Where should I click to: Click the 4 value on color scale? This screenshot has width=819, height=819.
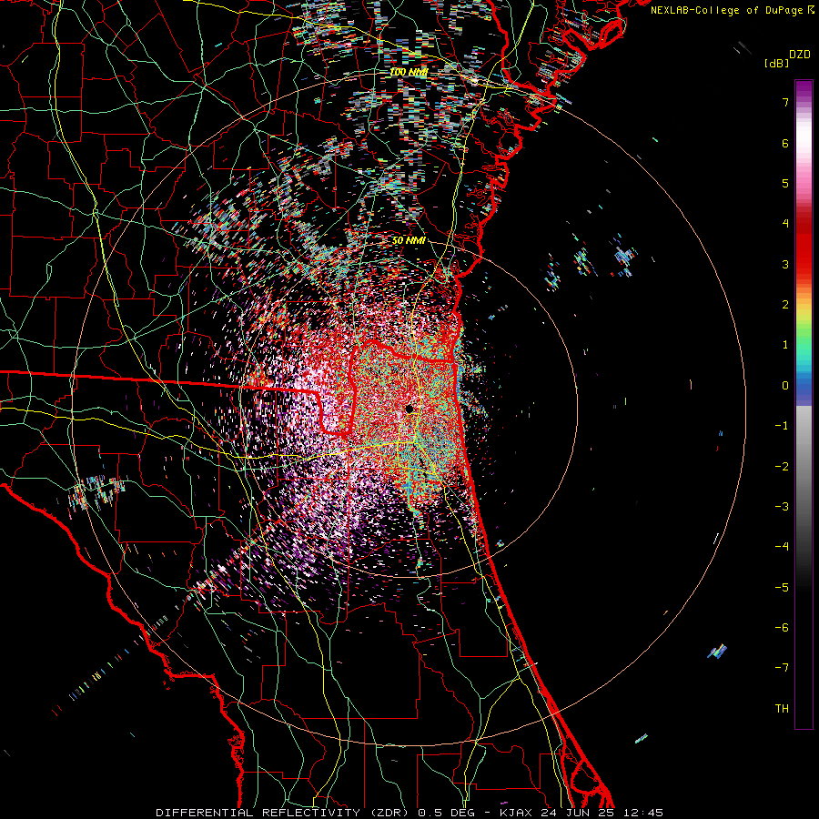coord(785,224)
